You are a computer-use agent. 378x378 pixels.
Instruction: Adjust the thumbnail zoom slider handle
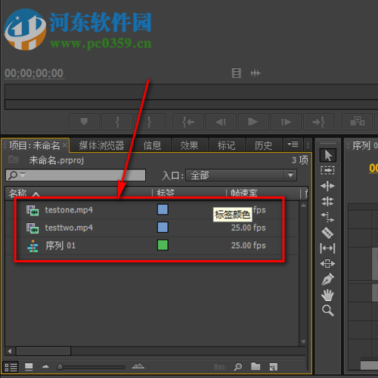pos(60,367)
